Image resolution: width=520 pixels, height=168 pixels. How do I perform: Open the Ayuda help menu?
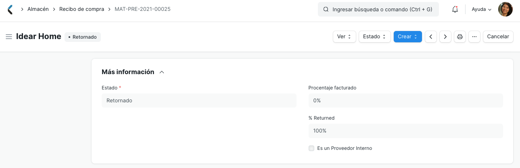click(x=482, y=9)
